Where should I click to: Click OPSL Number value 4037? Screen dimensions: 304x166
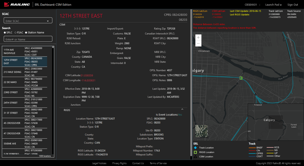[169, 70]
